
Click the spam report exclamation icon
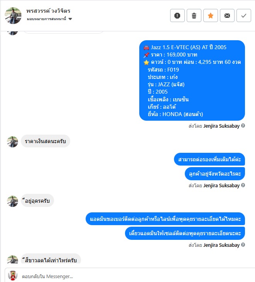[x=177, y=15]
